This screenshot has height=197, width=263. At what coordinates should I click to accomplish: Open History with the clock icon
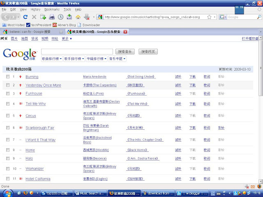[60, 17]
